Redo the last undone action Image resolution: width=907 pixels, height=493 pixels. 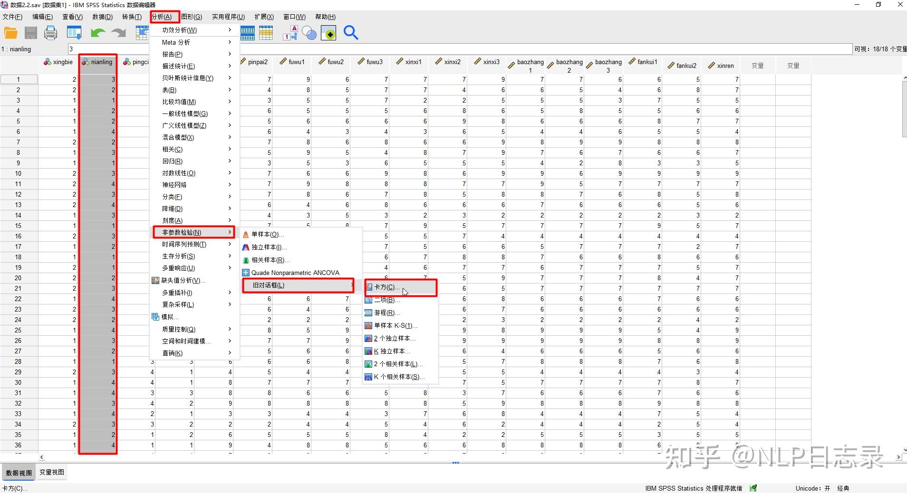(117, 33)
